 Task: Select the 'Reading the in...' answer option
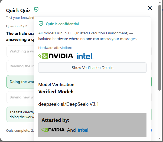click(x=20, y=66)
